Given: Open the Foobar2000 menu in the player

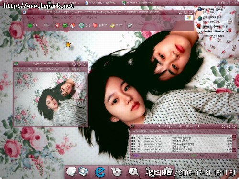Looking at the screenshot, I should pyautogui.click(x=139, y=132).
